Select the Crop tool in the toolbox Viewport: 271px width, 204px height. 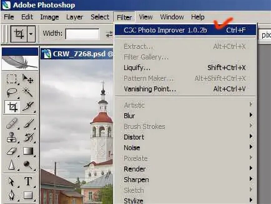tap(12, 107)
